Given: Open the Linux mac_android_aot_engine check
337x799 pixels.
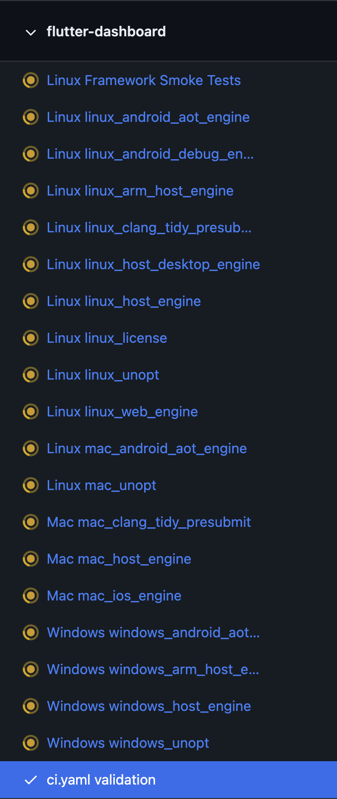Looking at the screenshot, I should [147, 448].
